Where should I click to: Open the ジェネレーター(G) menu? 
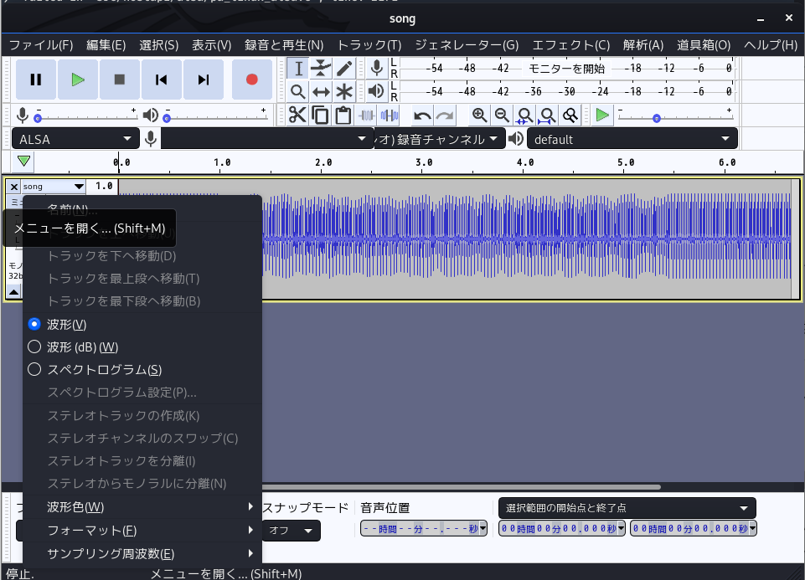click(x=467, y=45)
